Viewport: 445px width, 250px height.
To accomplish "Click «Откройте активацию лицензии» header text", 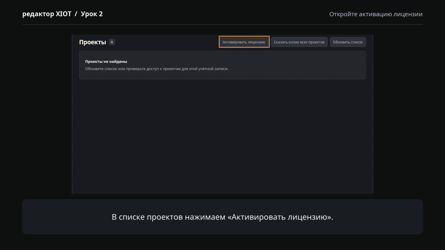I will (376, 14).
